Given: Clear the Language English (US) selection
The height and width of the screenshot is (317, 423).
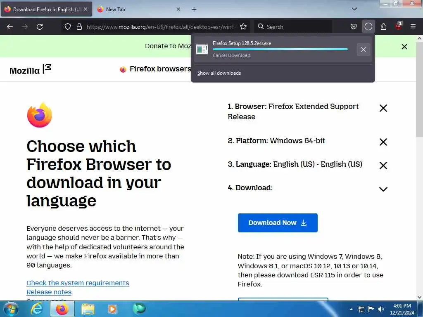Looking at the screenshot, I should 383,165.
